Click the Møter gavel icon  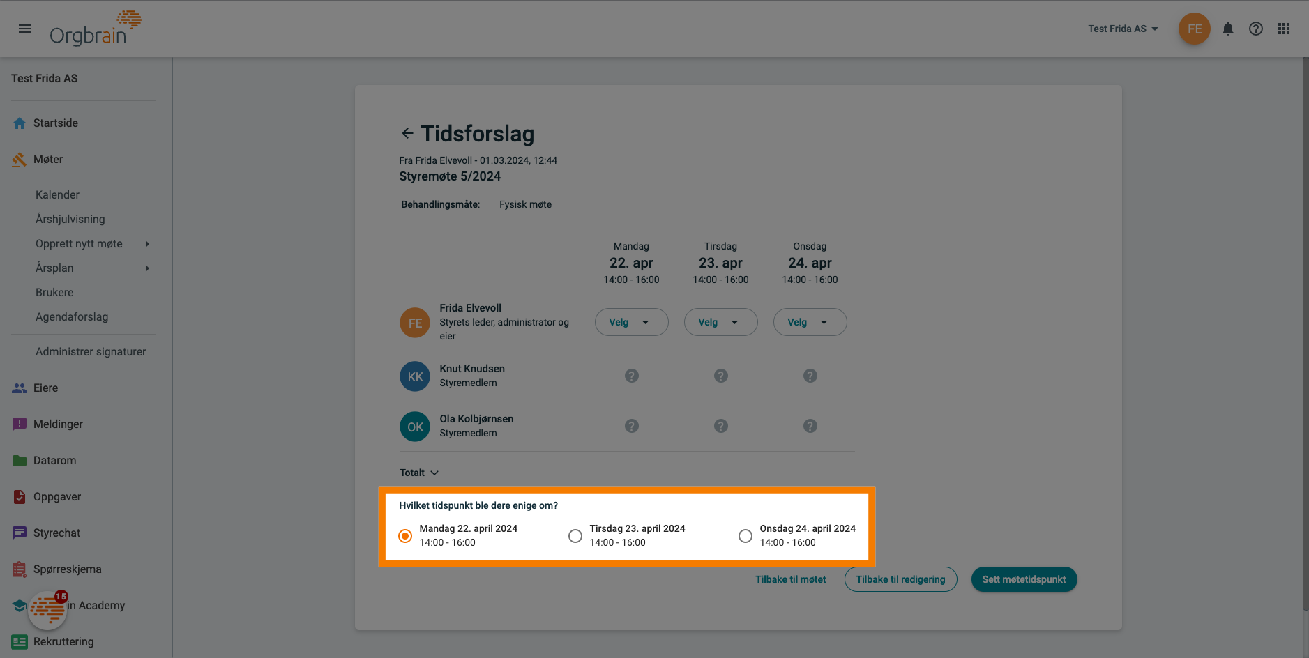pyautogui.click(x=20, y=160)
